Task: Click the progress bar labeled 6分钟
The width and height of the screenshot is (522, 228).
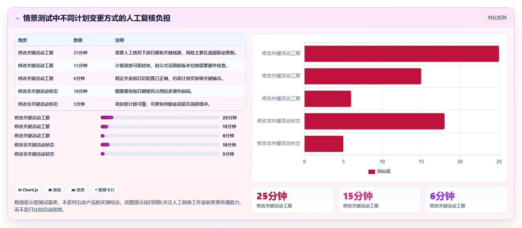Action: pos(160,136)
